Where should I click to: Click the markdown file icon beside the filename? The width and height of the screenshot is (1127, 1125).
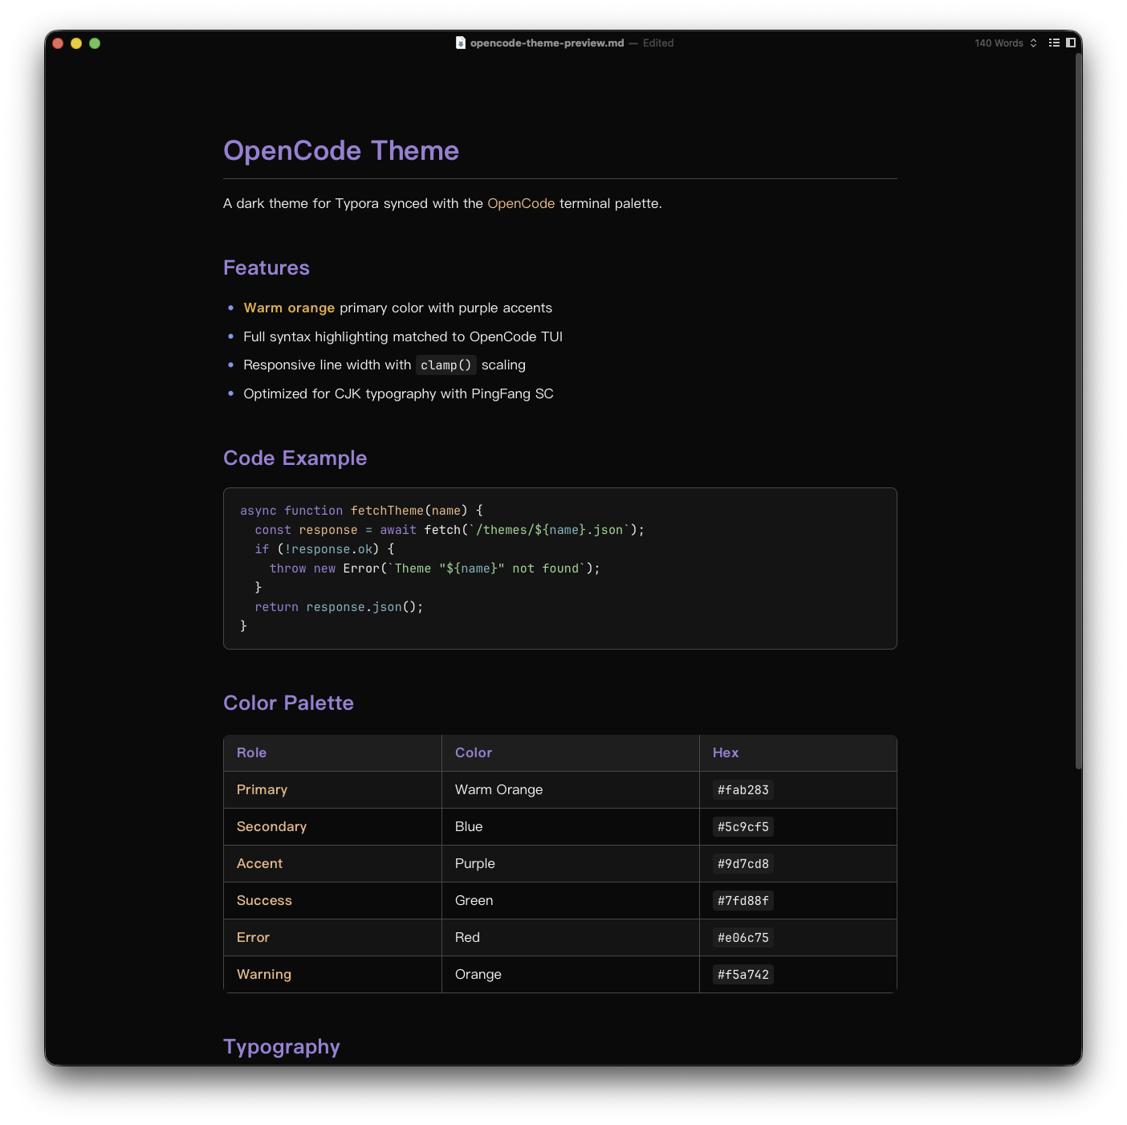coord(460,43)
